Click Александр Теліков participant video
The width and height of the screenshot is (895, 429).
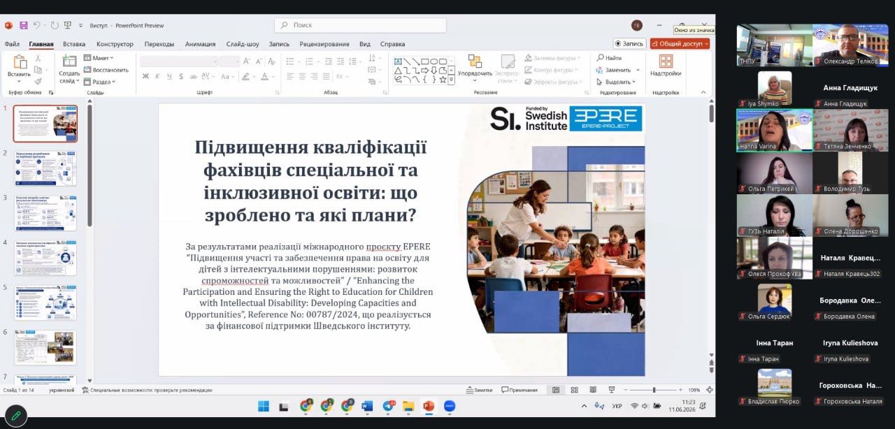click(x=850, y=45)
